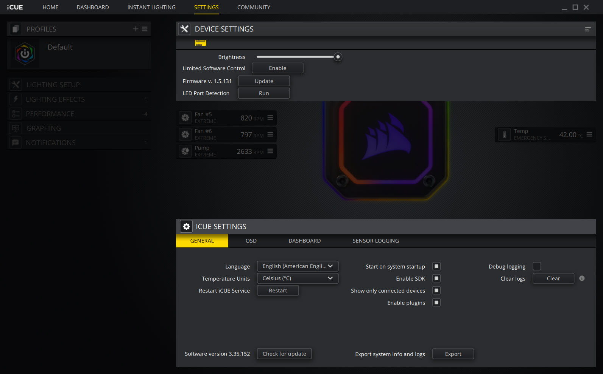Click the iCUE Settings gear icon
Image resolution: width=603 pixels, height=374 pixels.
[x=186, y=226]
